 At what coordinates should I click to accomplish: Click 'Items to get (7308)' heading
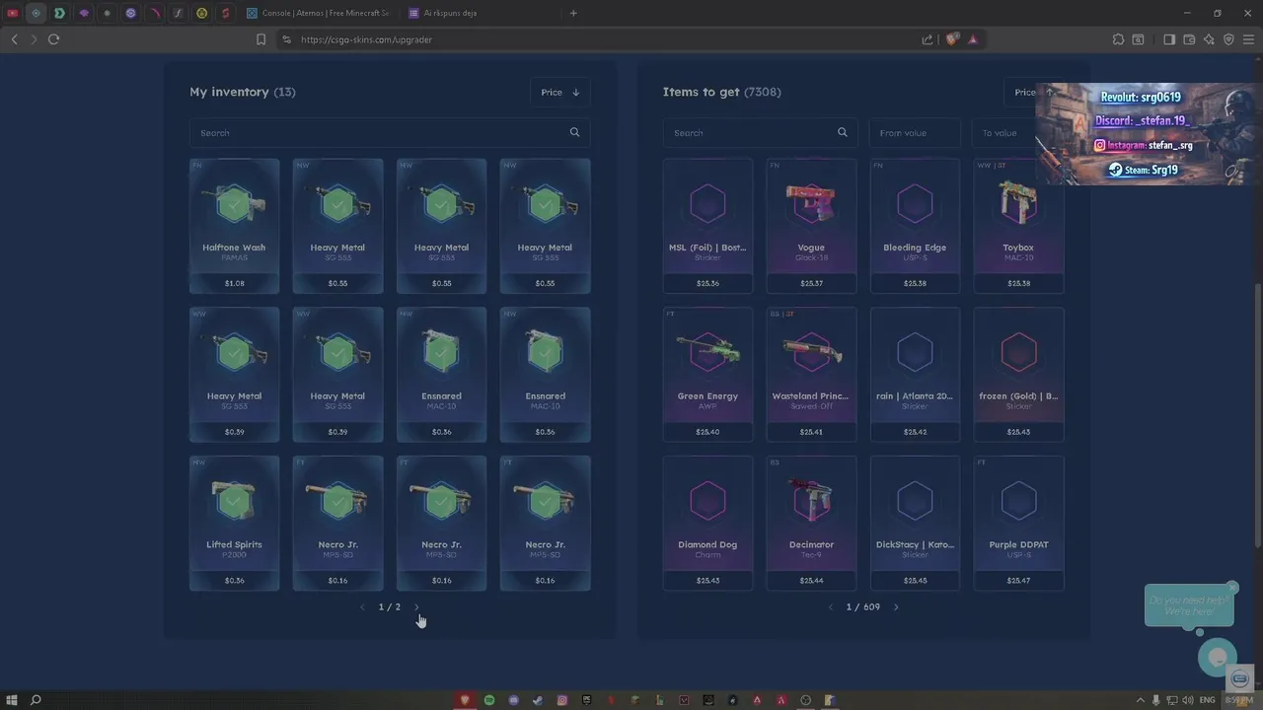coord(721,92)
